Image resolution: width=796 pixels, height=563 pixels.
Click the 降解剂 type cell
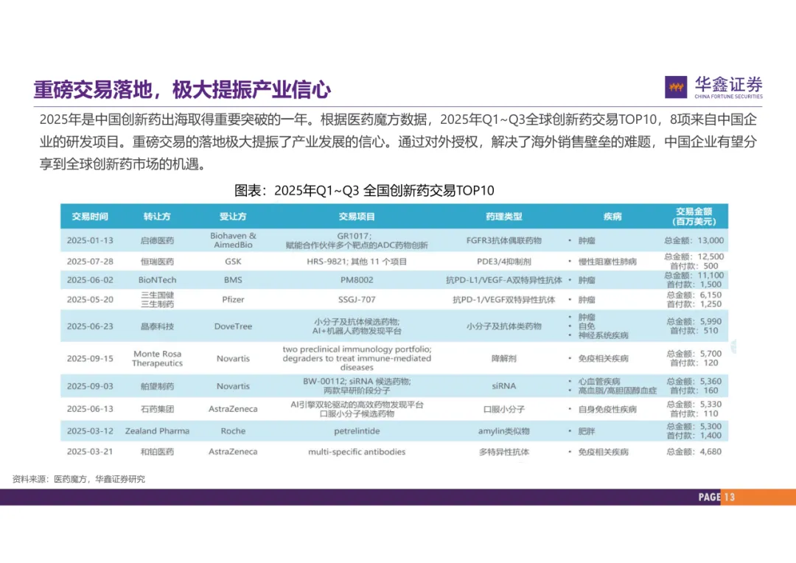point(503,358)
